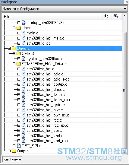The height and width of the screenshot is (165, 129).
Task: Click the vertical scrollbar thumb
Action: pos(124,90)
